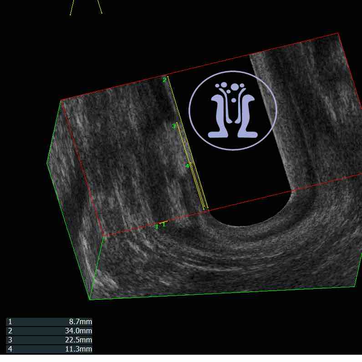Click green marker label 2 on the volume
The width and height of the screenshot is (362, 362).
click(164, 80)
